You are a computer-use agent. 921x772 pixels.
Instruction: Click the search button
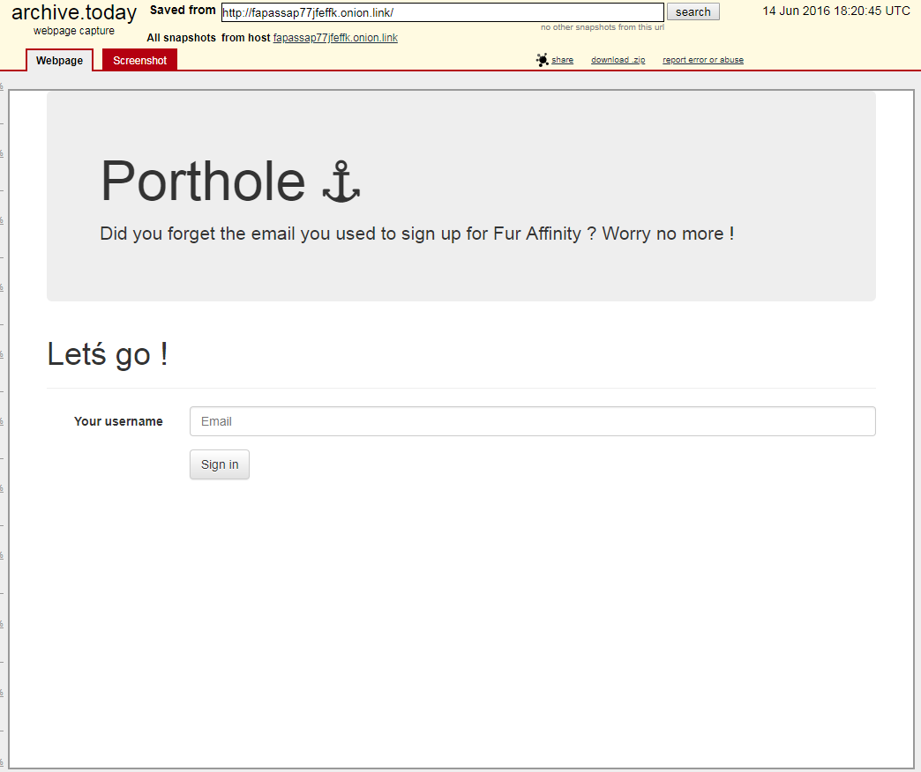pyautogui.click(x=693, y=11)
